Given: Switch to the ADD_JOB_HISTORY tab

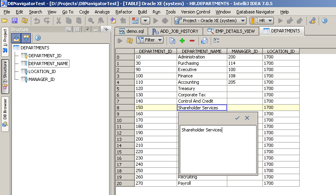Looking at the screenshot, I should [175, 31].
